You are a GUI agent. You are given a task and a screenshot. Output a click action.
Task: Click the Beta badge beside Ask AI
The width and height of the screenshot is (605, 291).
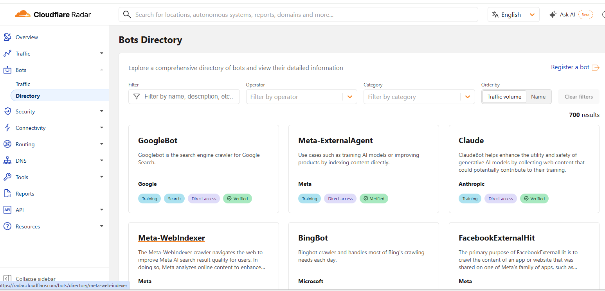(585, 14)
